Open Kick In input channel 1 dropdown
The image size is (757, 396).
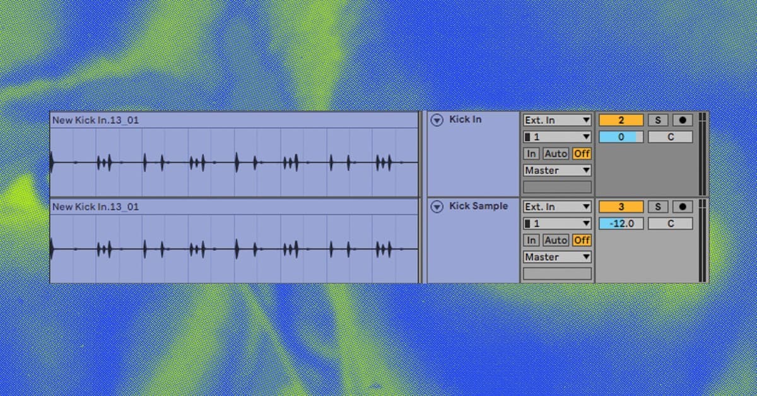(x=557, y=137)
